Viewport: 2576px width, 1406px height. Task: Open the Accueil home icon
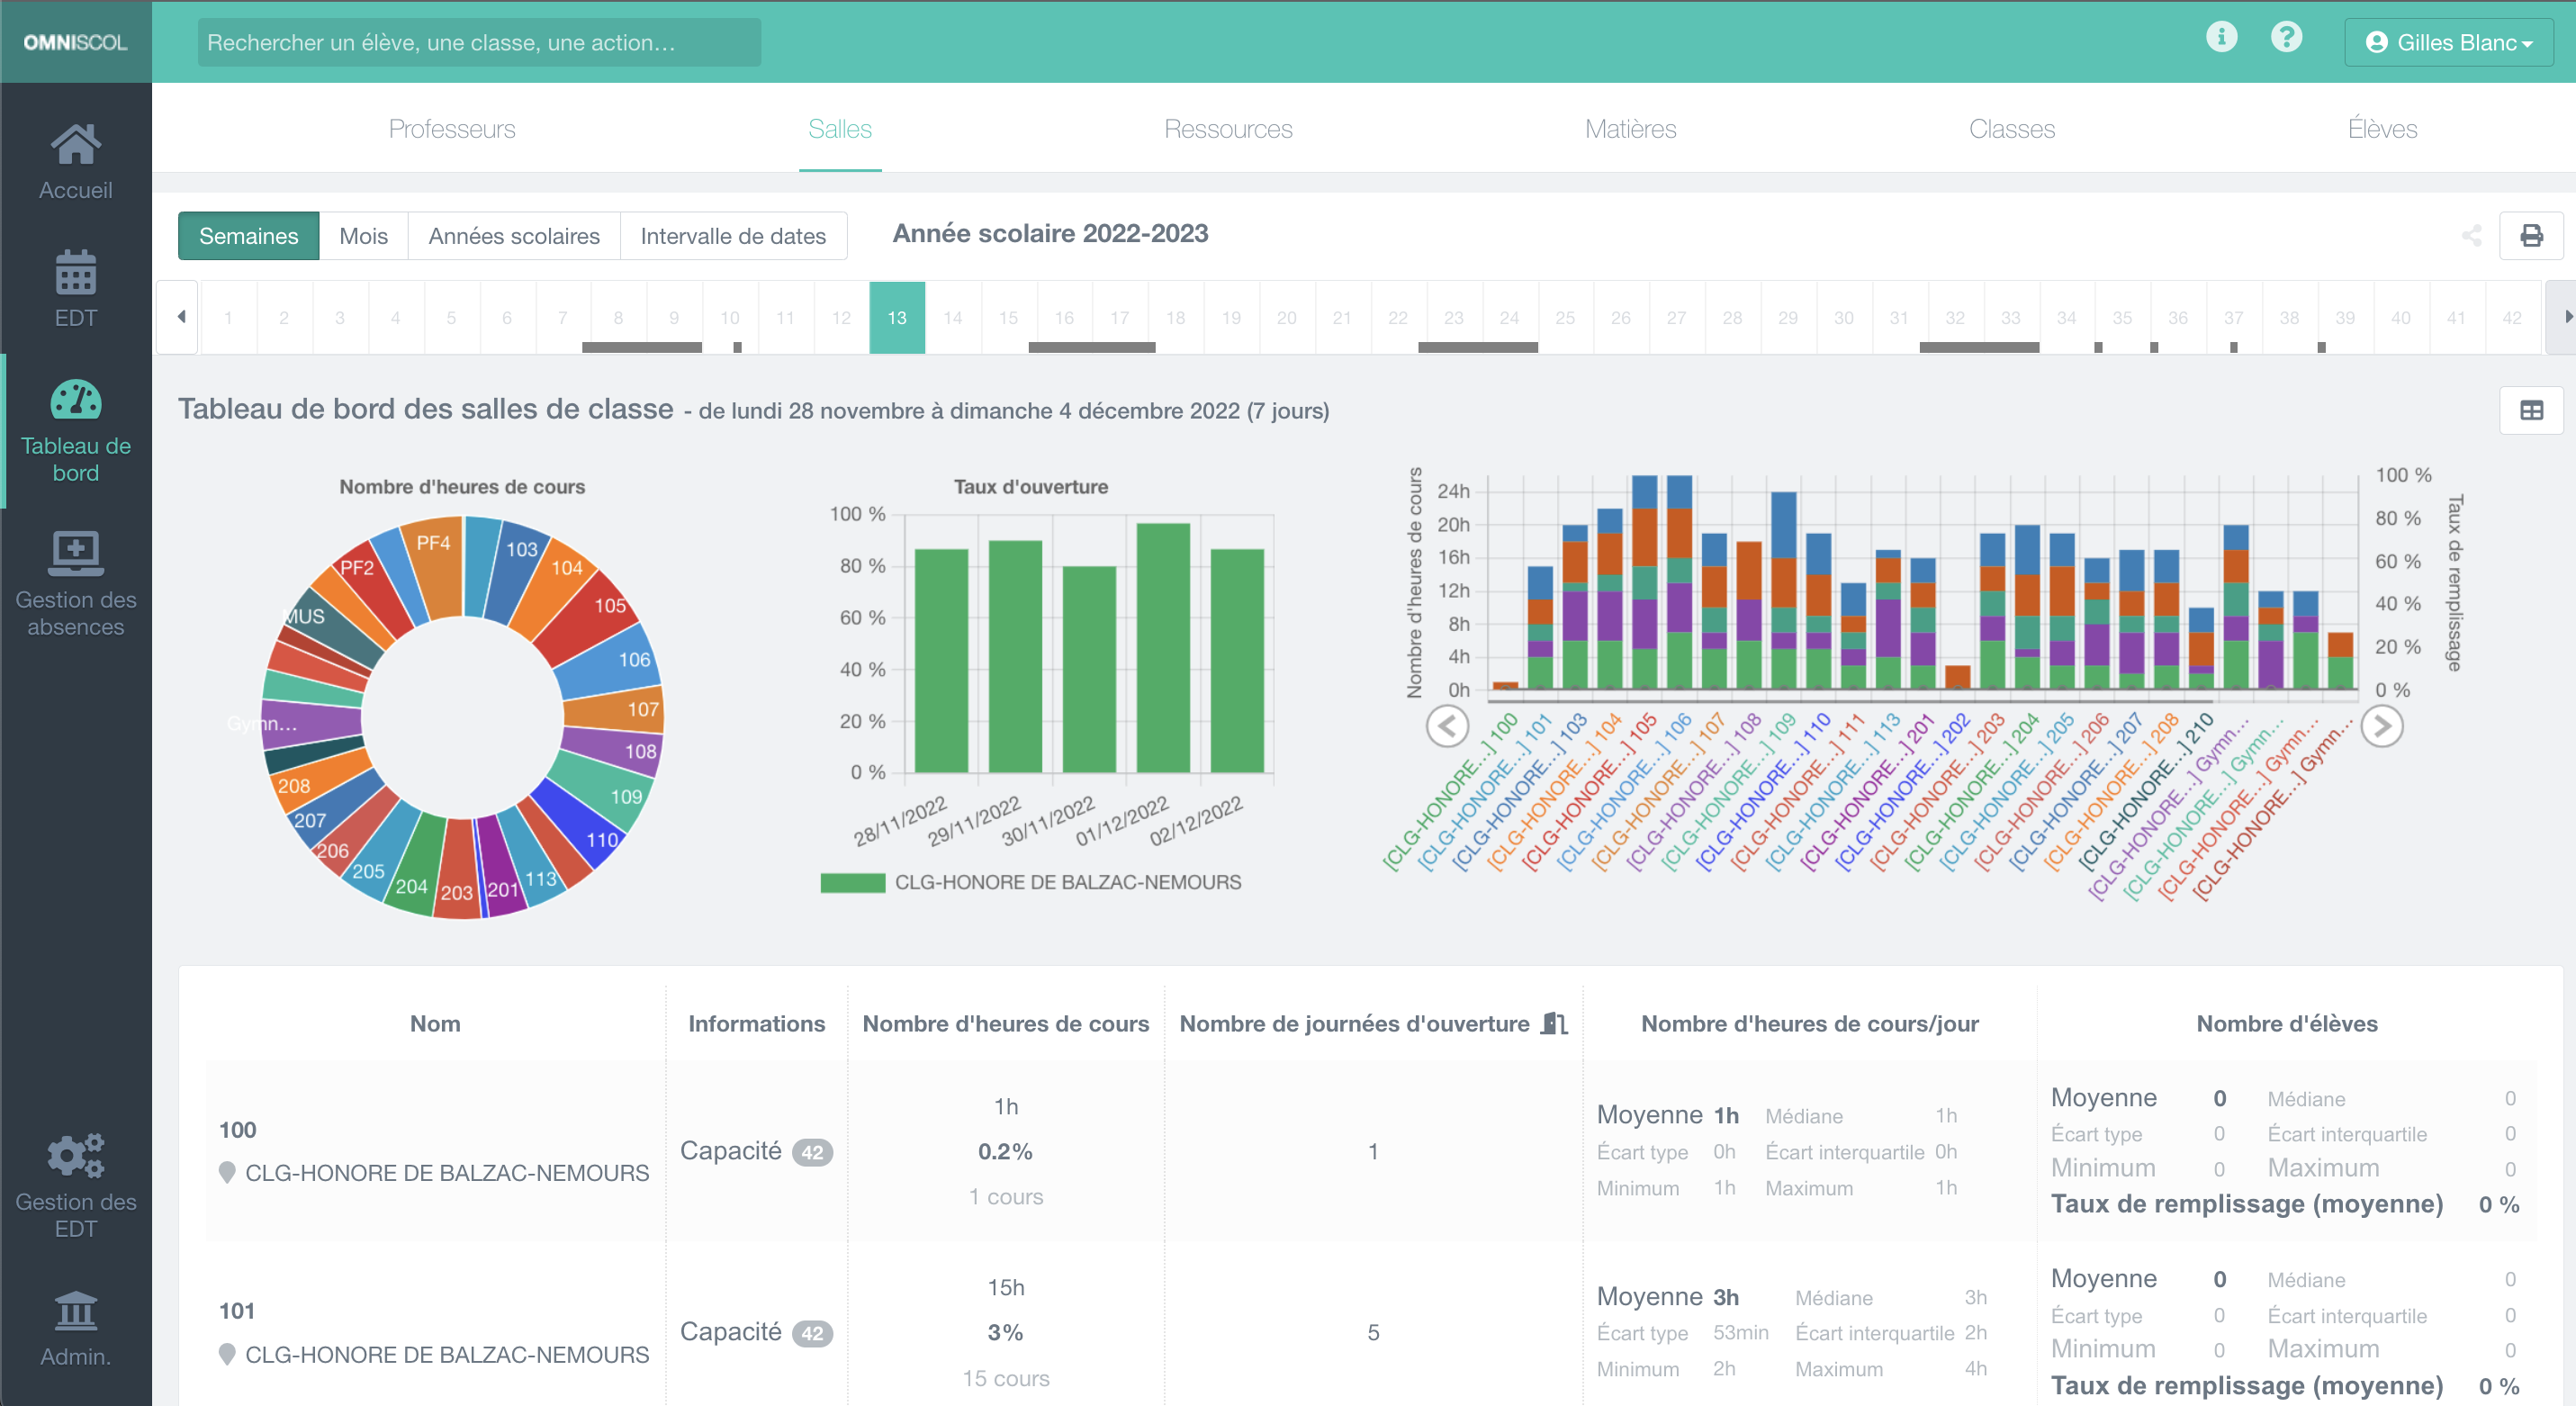(75, 146)
